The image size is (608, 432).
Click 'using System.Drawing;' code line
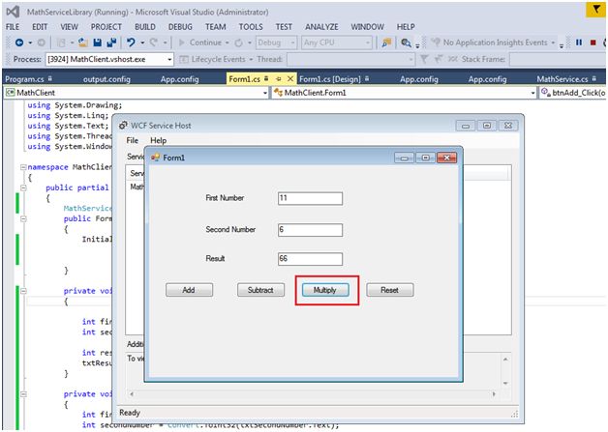pyautogui.click(x=75, y=105)
